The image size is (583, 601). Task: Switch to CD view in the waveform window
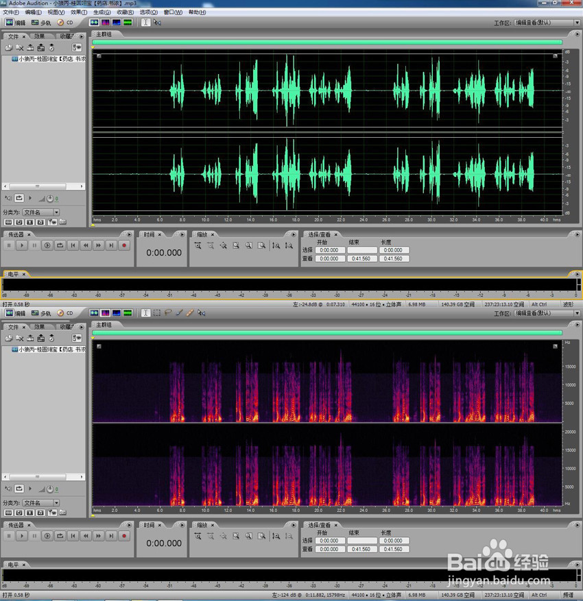tap(65, 23)
